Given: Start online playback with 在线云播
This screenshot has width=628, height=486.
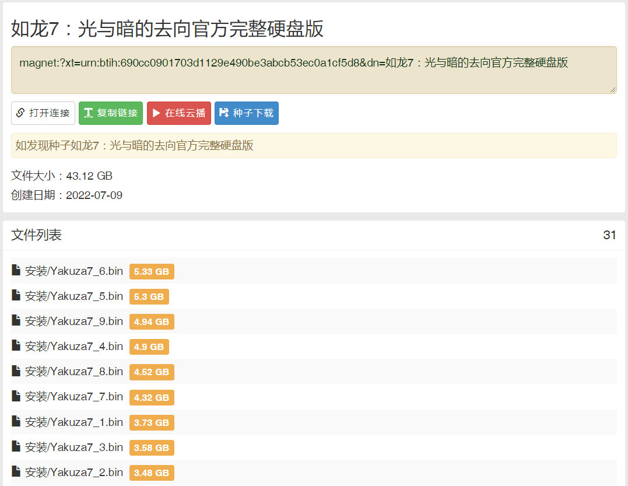Looking at the screenshot, I should tap(178, 113).
